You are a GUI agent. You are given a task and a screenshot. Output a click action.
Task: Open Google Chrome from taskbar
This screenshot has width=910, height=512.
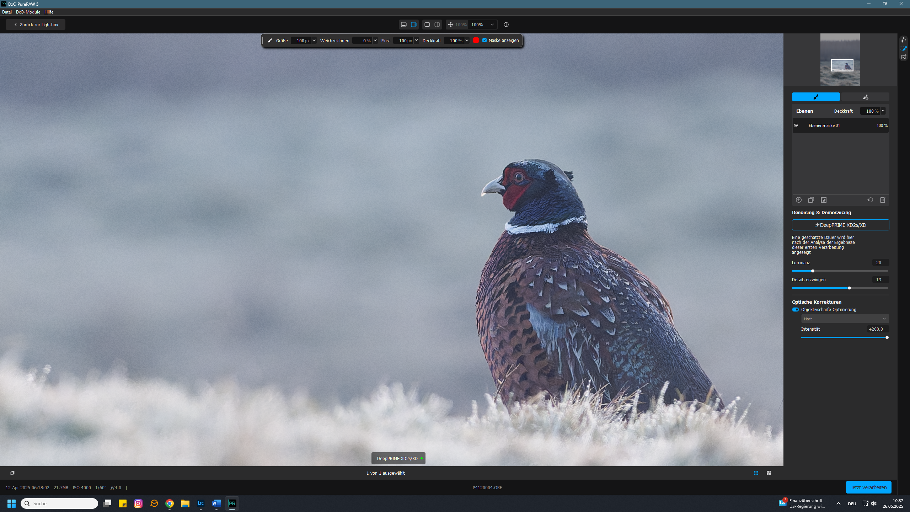(x=170, y=503)
